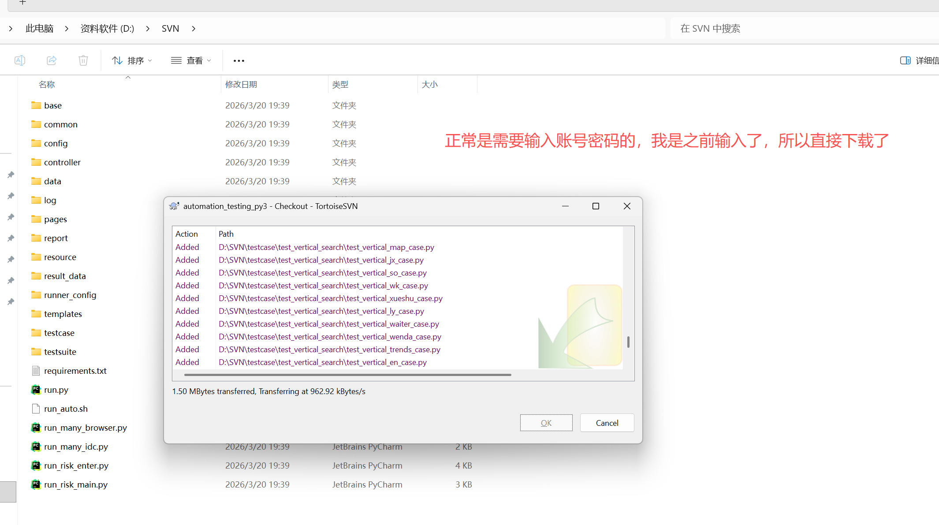Open the view dropdown

click(191, 60)
